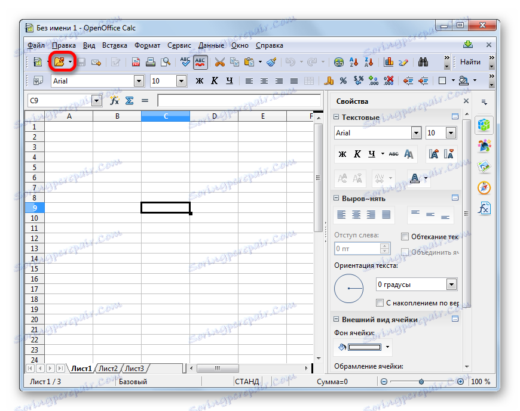Viewport: 520px width, 411px height.
Task: Cut selection with scissors icon
Action: 219,62
